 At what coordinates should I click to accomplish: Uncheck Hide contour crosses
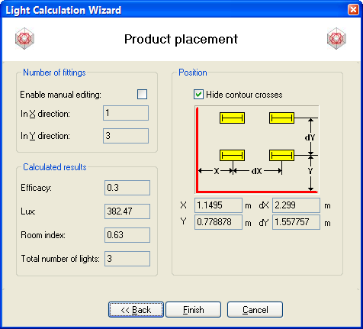pyautogui.click(x=198, y=95)
